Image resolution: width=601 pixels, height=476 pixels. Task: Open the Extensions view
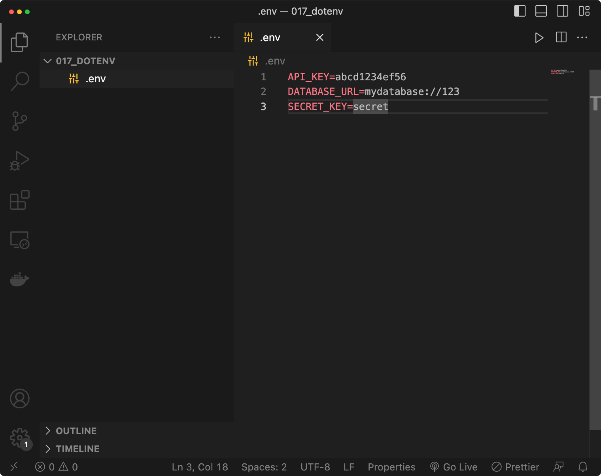[19, 200]
